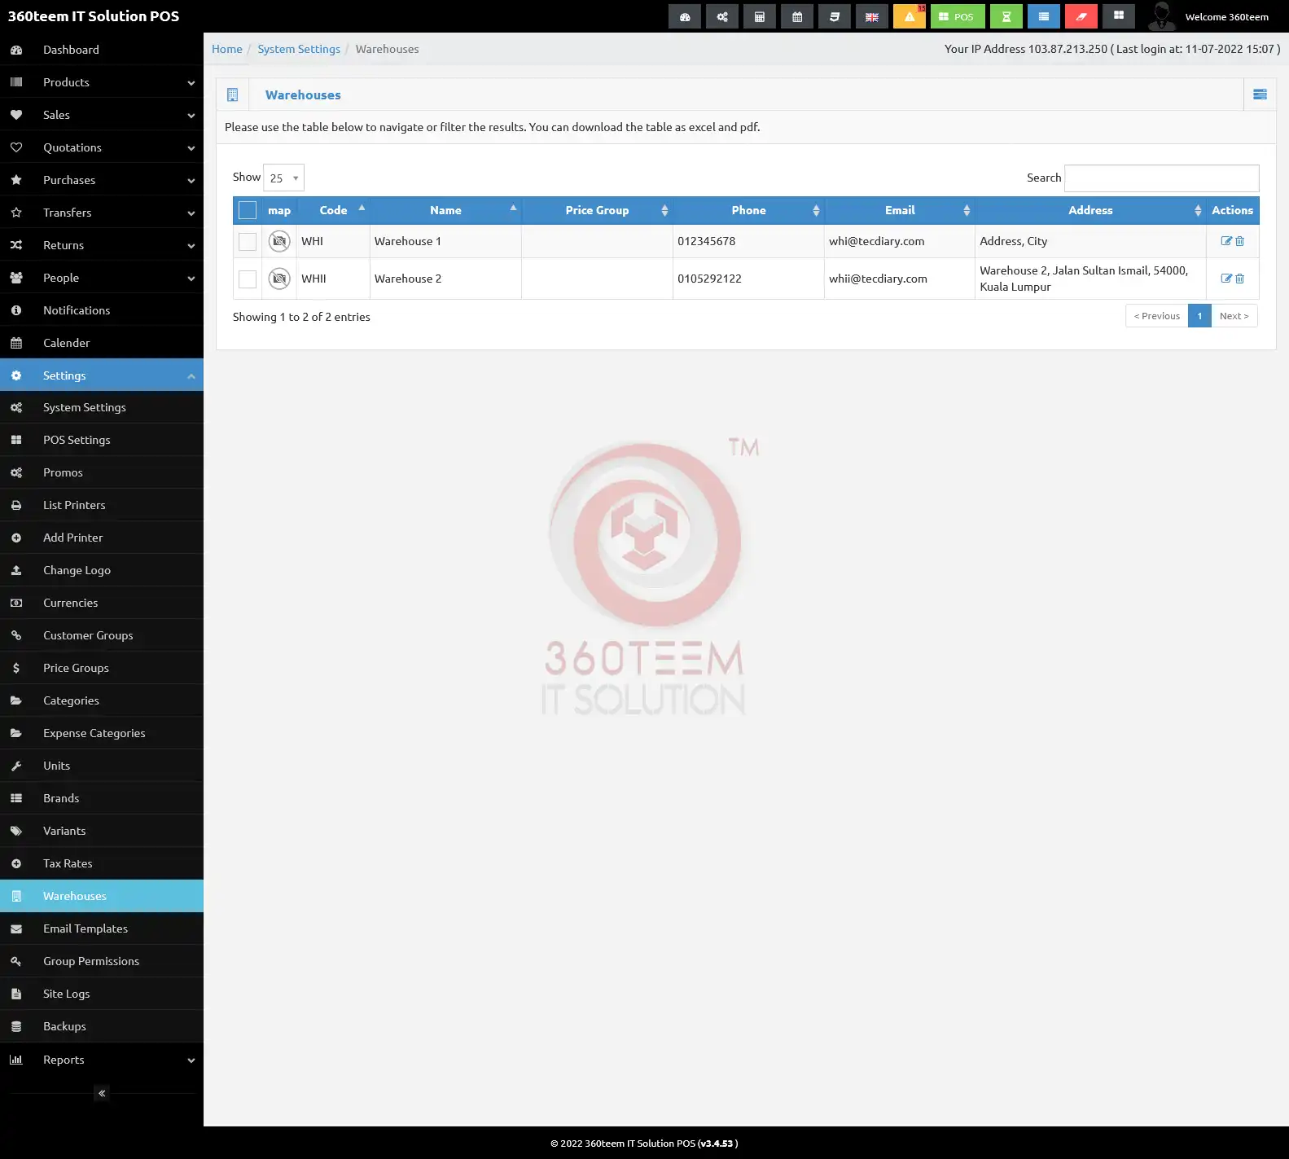The image size is (1289, 1159).
Task: Open Site Logs in sidebar
Action: (102, 994)
